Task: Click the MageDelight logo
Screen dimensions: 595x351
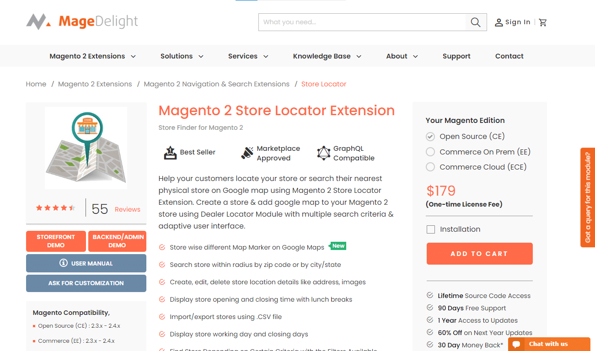Action: (82, 21)
